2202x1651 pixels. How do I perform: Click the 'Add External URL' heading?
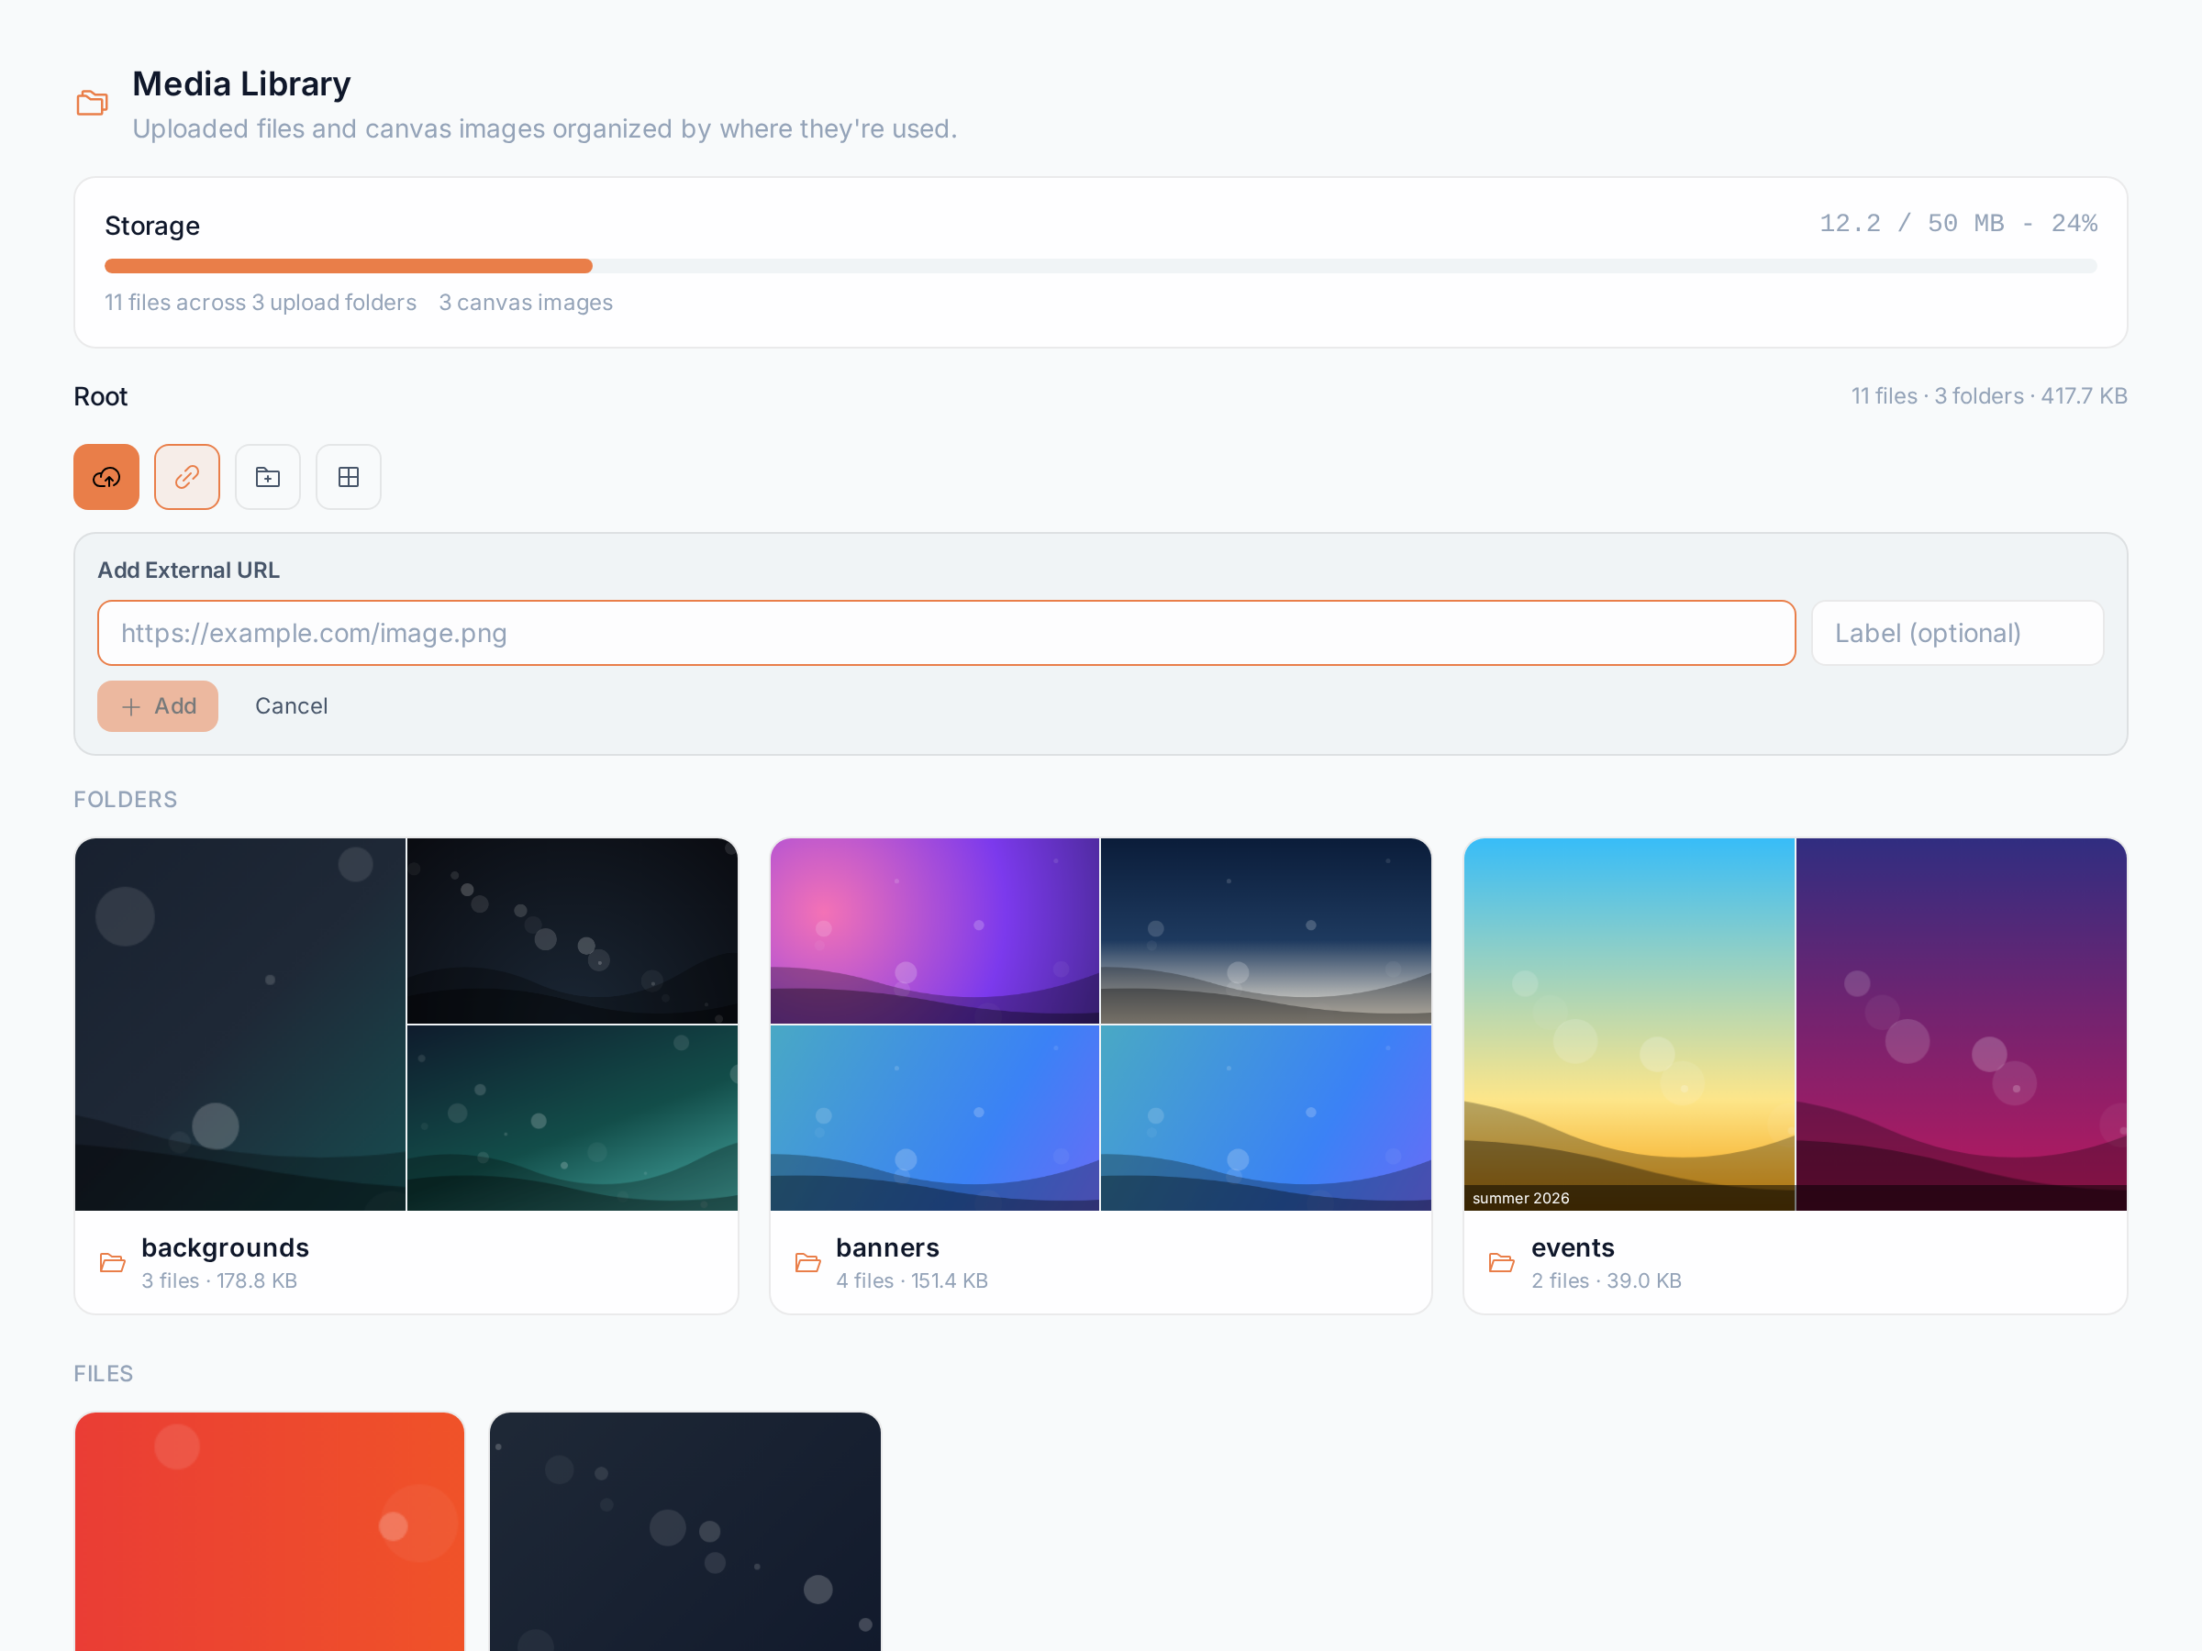tap(188, 571)
